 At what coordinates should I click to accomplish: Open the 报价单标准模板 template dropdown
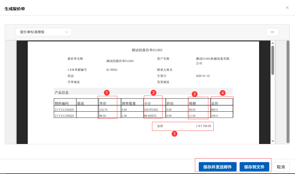(x=43, y=32)
